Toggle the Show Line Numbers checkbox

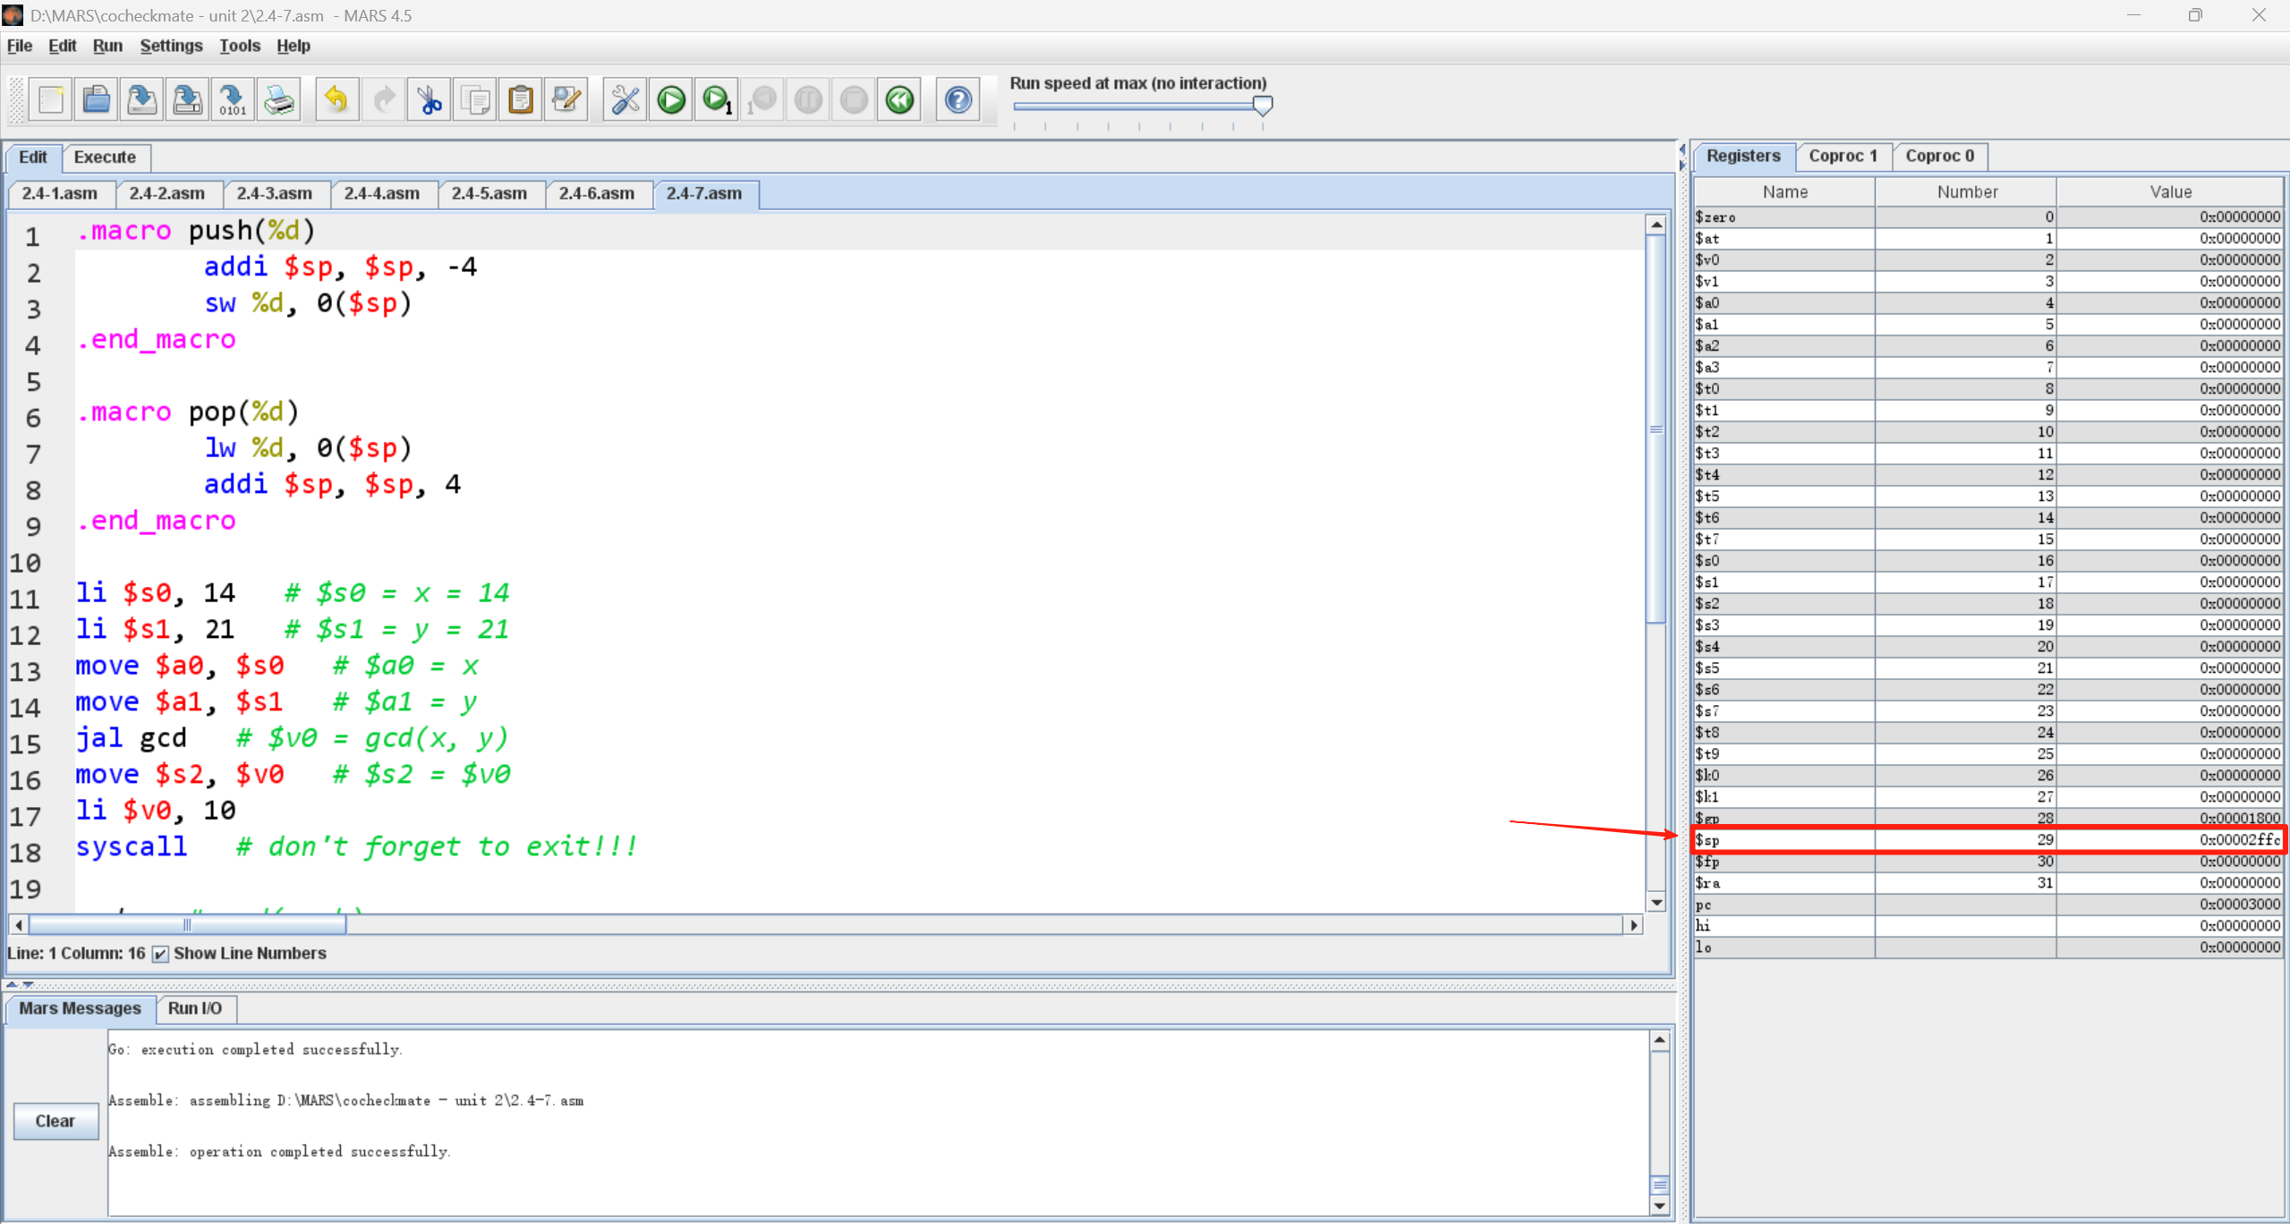(x=160, y=954)
